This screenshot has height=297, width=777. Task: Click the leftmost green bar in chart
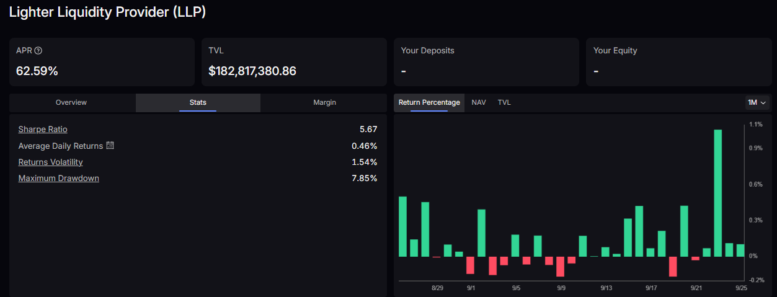click(402, 226)
